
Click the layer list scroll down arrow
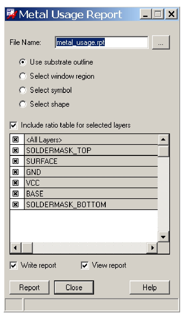tap(163, 237)
